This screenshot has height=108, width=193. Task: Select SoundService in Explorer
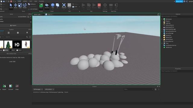169,41
